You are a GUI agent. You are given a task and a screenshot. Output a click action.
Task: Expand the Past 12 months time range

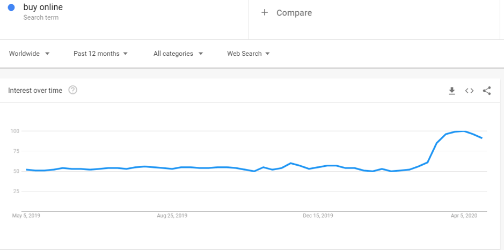pos(100,54)
